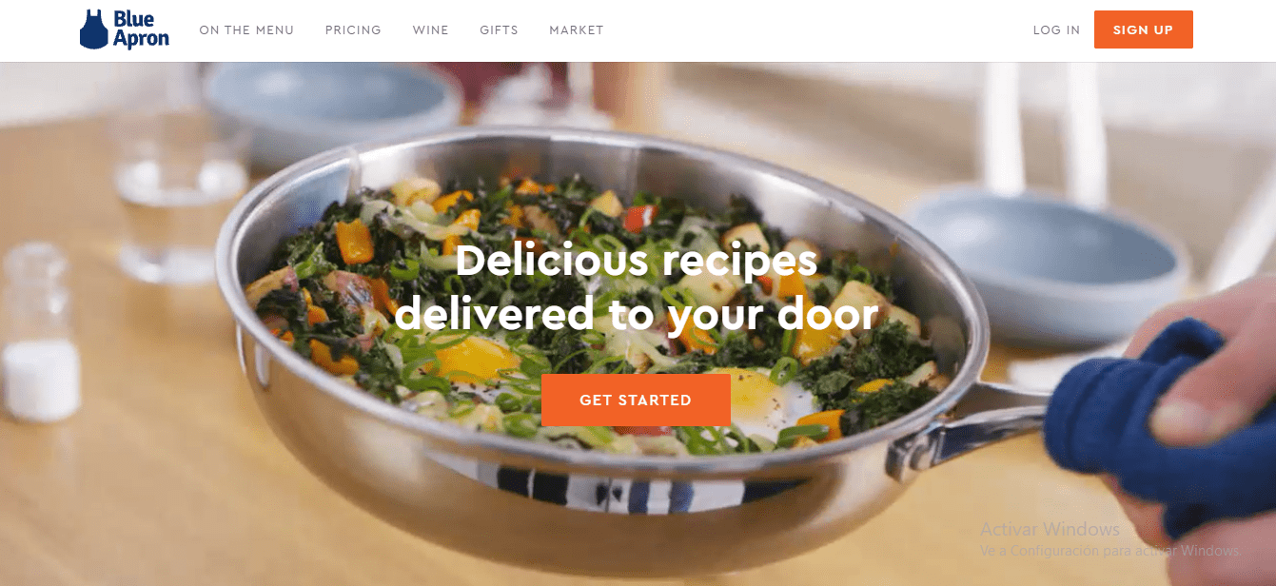Viewport: 1276px width, 586px height.
Task: Click the Log In link
Action: [1056, 30]
